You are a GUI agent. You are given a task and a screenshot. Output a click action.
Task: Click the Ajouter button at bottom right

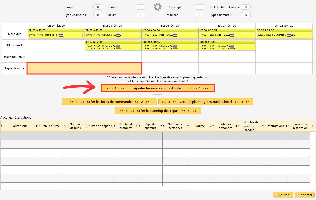click(283, 195)
